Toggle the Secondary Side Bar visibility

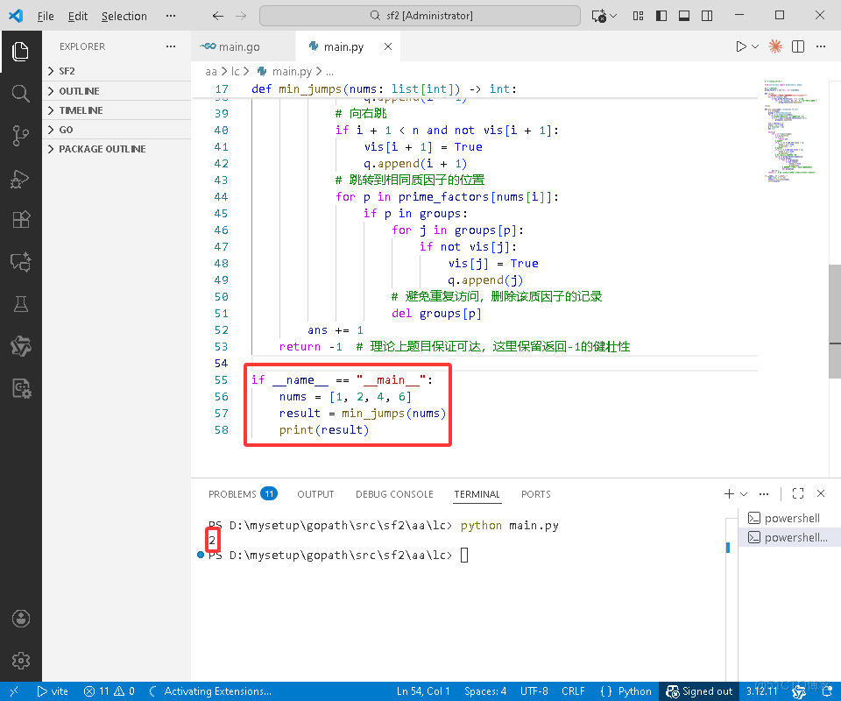tap(707, 16)
